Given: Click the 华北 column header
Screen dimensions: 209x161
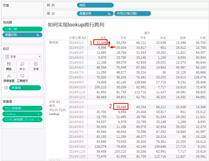Looking at the screenshot, I should [123, 38].
